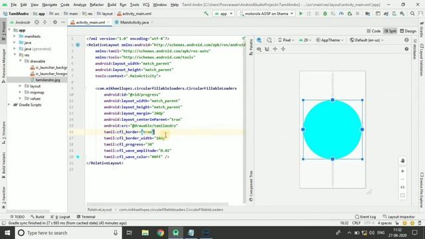
Task: Click the pan hand icon in preview
Action: coord(402,161)
